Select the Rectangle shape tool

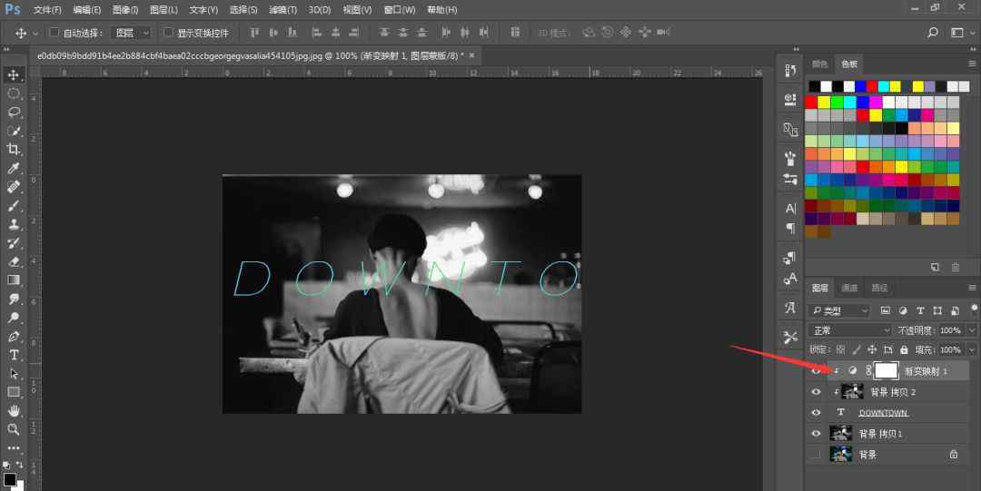[13, 392]
